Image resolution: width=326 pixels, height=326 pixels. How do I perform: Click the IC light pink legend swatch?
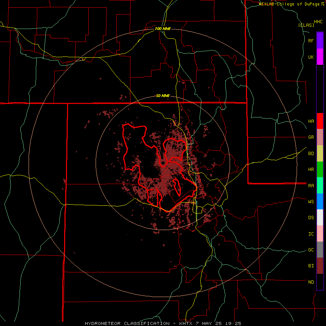pyautogui.click(x=320, y=234)
